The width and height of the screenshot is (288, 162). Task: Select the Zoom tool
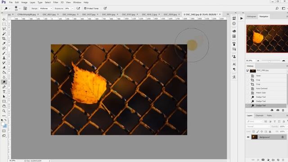[4, 111]
